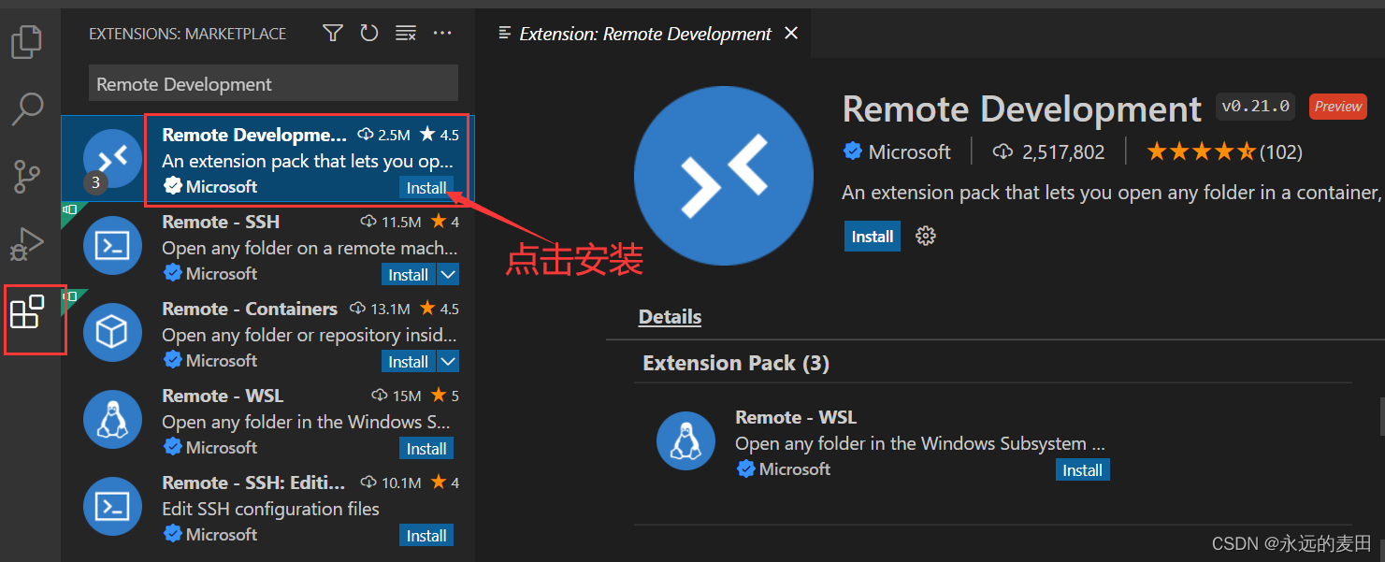The height and width of the screenshot is (562, 1385).
Task: Click Microsoft publisher under Remote - SSH
Action: tap(221, 273)
